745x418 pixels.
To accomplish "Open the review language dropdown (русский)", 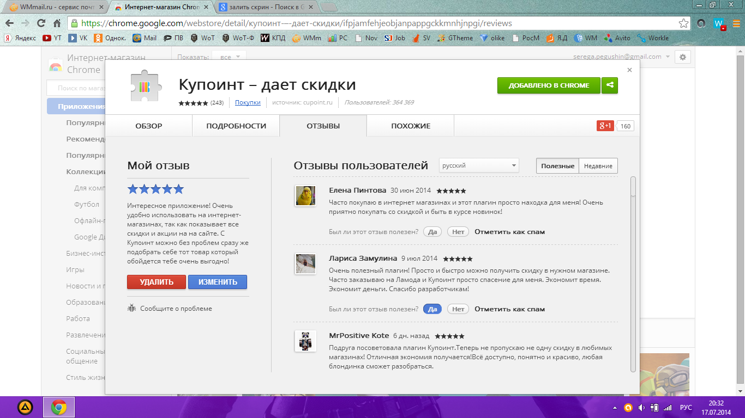I will click(479, 165).
